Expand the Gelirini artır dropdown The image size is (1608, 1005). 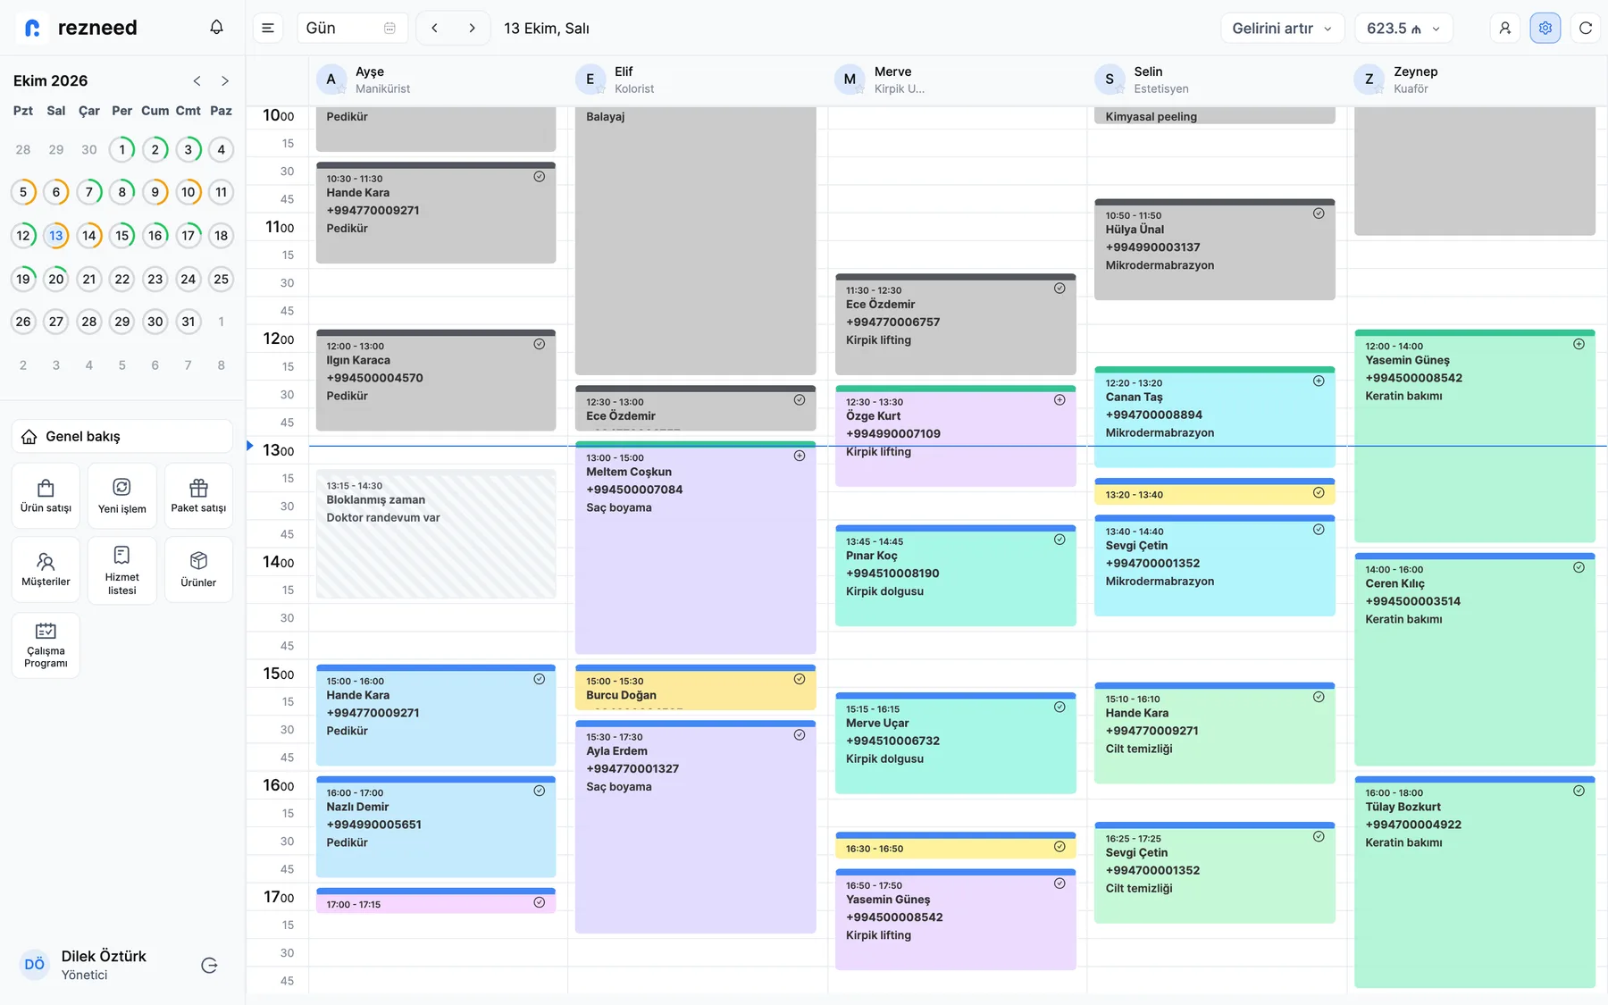pos(1283,28)
